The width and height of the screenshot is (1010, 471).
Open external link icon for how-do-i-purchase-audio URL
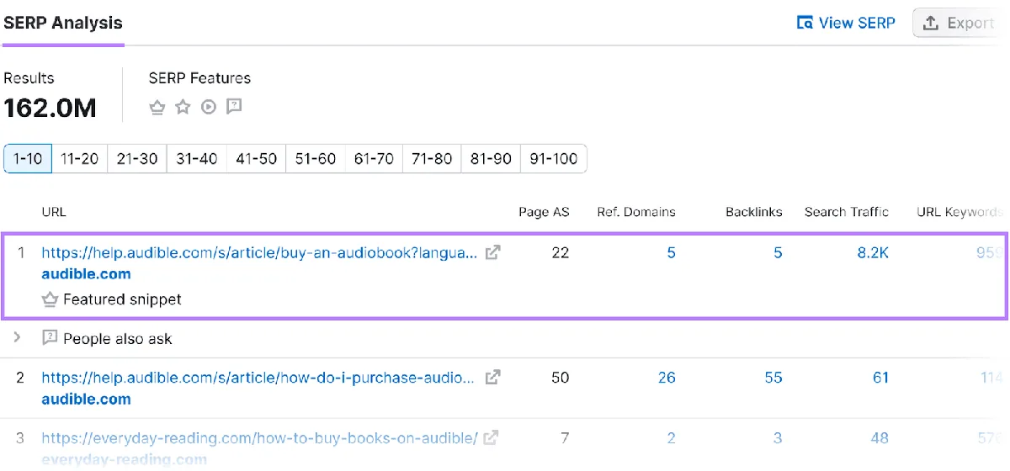pos(493,378)
